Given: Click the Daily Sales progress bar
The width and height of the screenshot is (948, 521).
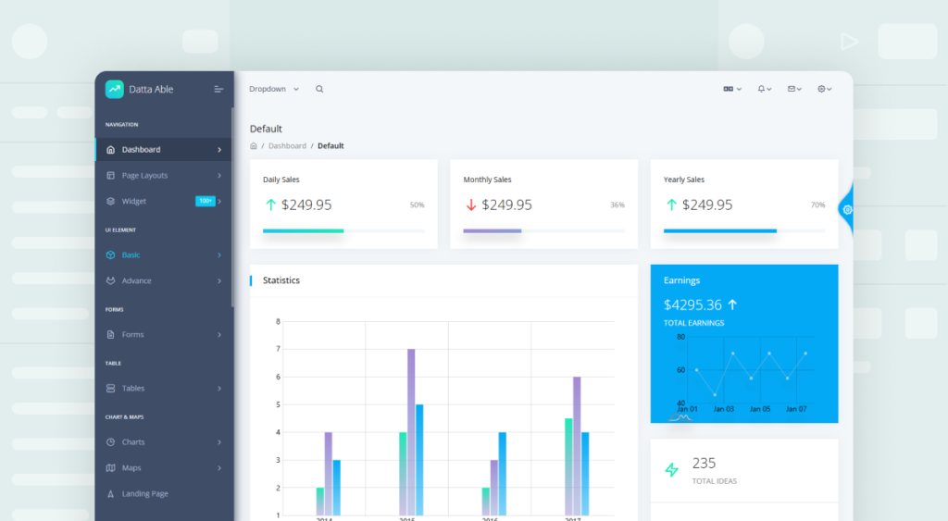Looking at the screenshot, I should tap(343, 230).
